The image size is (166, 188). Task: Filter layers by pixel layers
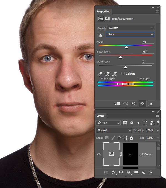[125, 123]
